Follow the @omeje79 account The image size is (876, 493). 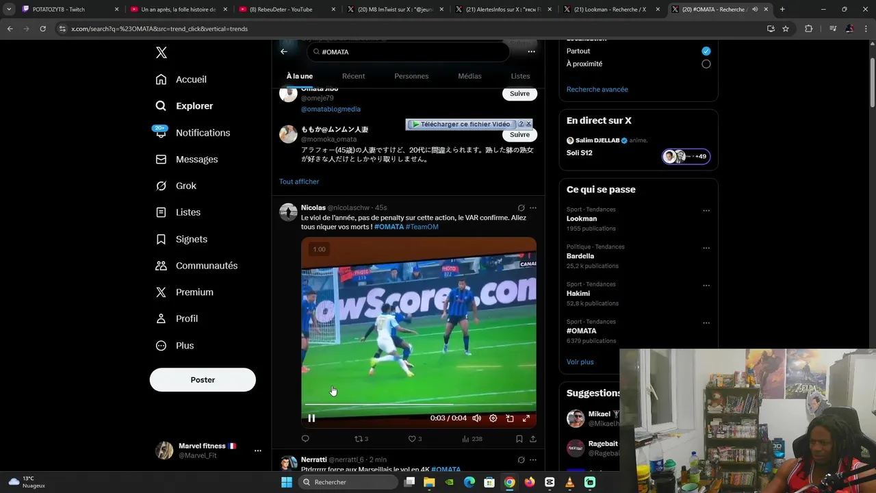pos(519,94)
